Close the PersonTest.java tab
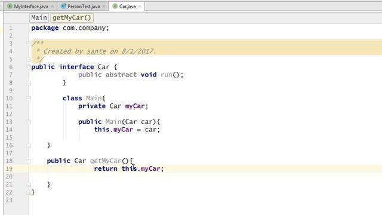 pos(103,7)
